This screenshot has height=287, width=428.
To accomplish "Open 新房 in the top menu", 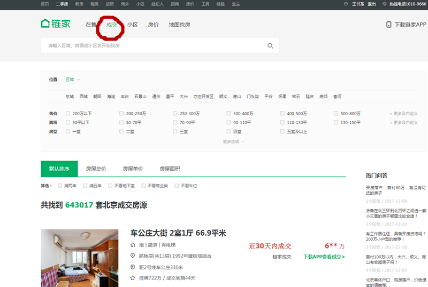I will click(79, 4).
